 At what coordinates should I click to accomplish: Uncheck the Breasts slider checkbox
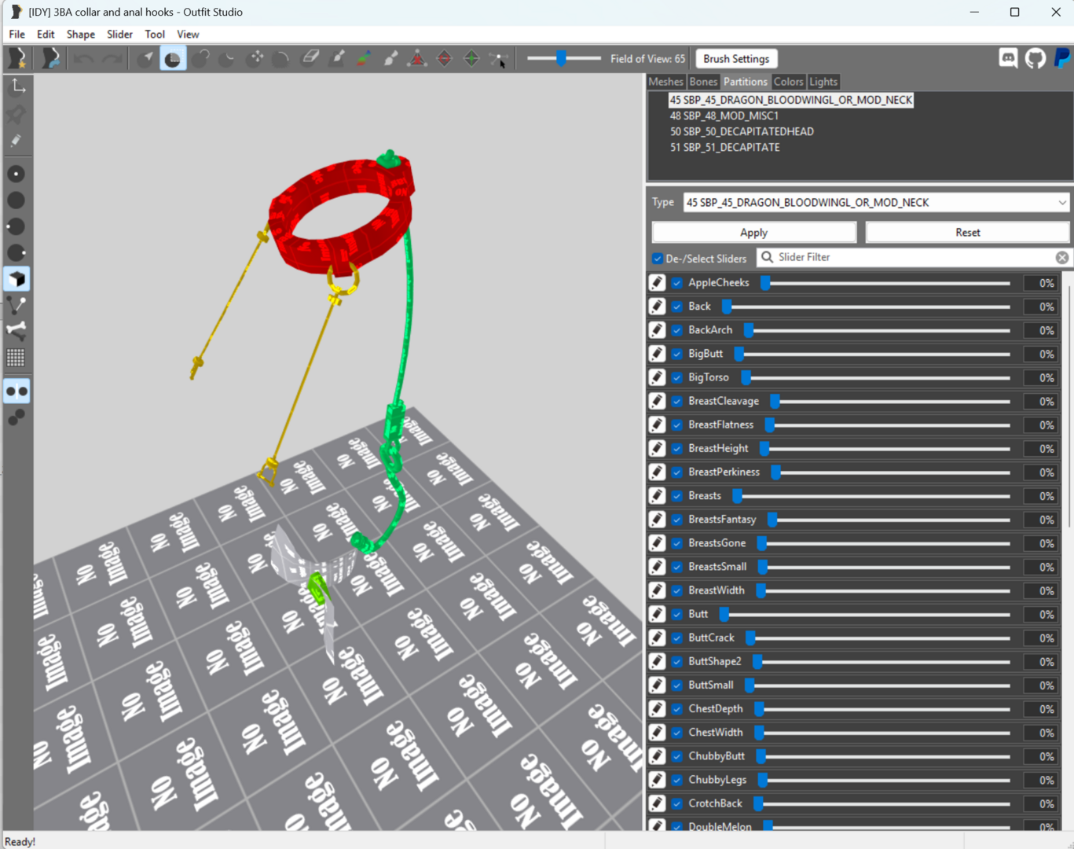677,496
